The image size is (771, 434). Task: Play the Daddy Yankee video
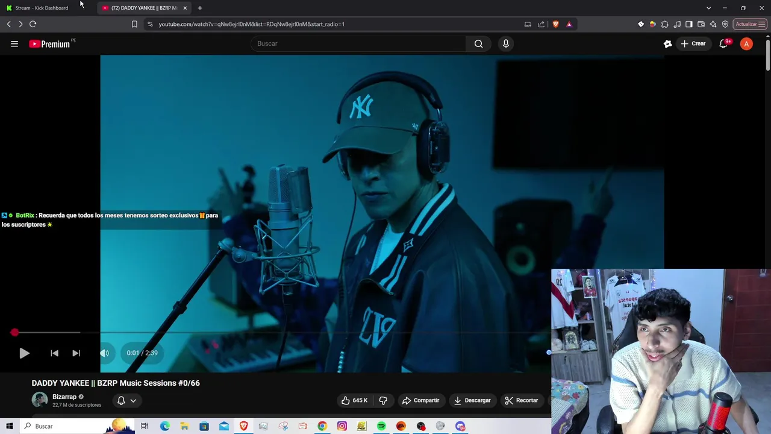24,353
